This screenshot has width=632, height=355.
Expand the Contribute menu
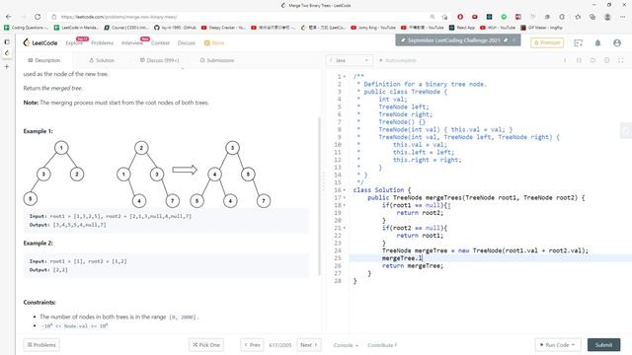(382, 345)
